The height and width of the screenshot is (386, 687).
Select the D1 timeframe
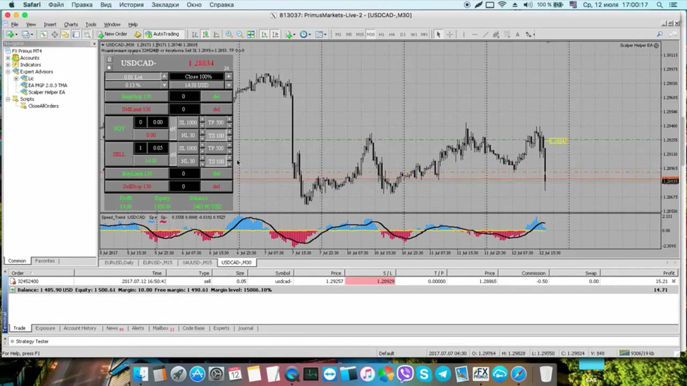(x=403, y=34)
